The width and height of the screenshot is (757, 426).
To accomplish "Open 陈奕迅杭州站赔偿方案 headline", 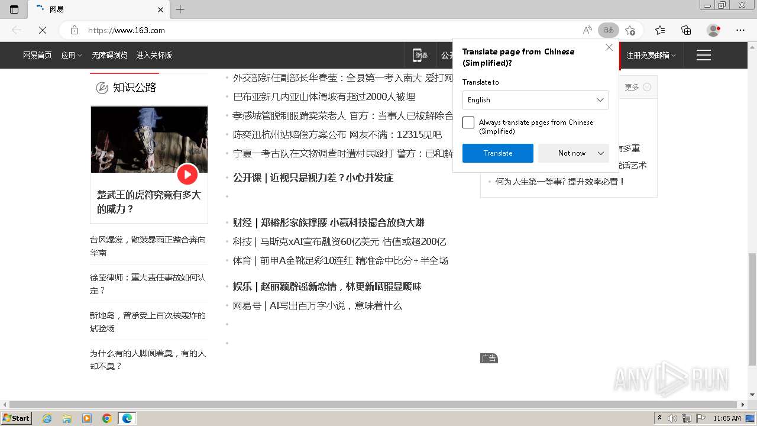I will point(337,134).
